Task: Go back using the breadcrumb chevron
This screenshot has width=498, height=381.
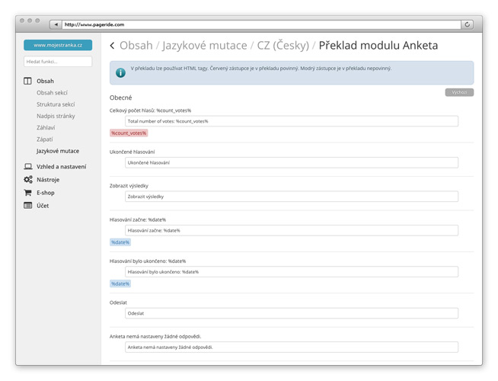Action: (113, 46)
